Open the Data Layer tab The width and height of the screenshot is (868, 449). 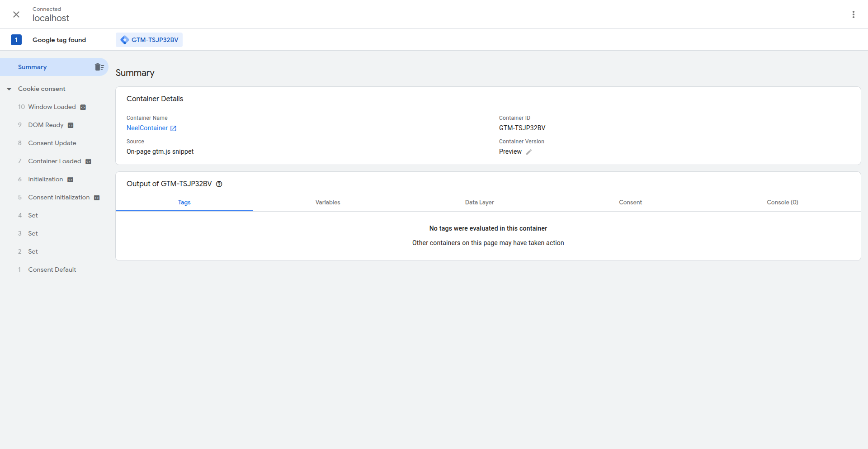click(x=479, y=202)
